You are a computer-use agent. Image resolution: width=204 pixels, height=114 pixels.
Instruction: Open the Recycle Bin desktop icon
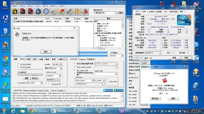point(5,32)
